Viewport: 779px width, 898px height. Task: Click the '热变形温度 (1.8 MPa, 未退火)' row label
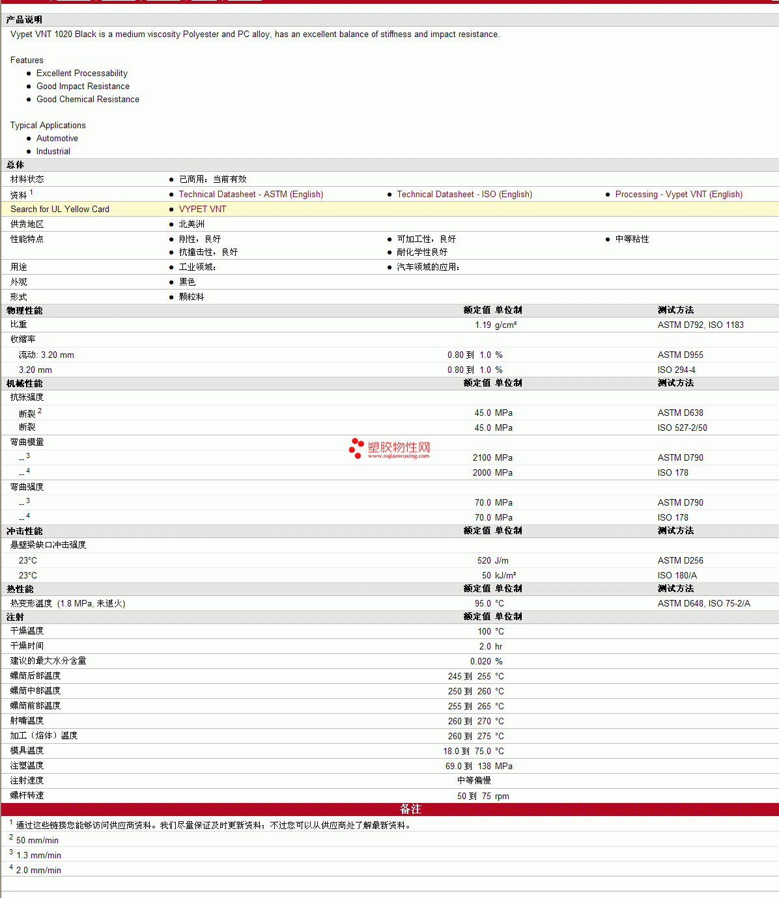click(x=68, y=603)
